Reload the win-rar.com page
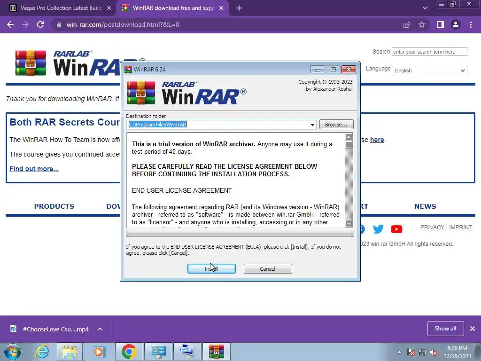This screenshot has height=361, width=481. [x=40, y=24]
